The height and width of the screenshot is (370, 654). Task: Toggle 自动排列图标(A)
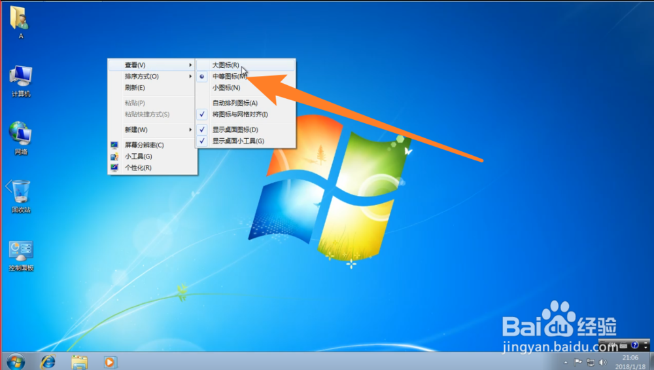pyautogui.click(x=246, y=103)
